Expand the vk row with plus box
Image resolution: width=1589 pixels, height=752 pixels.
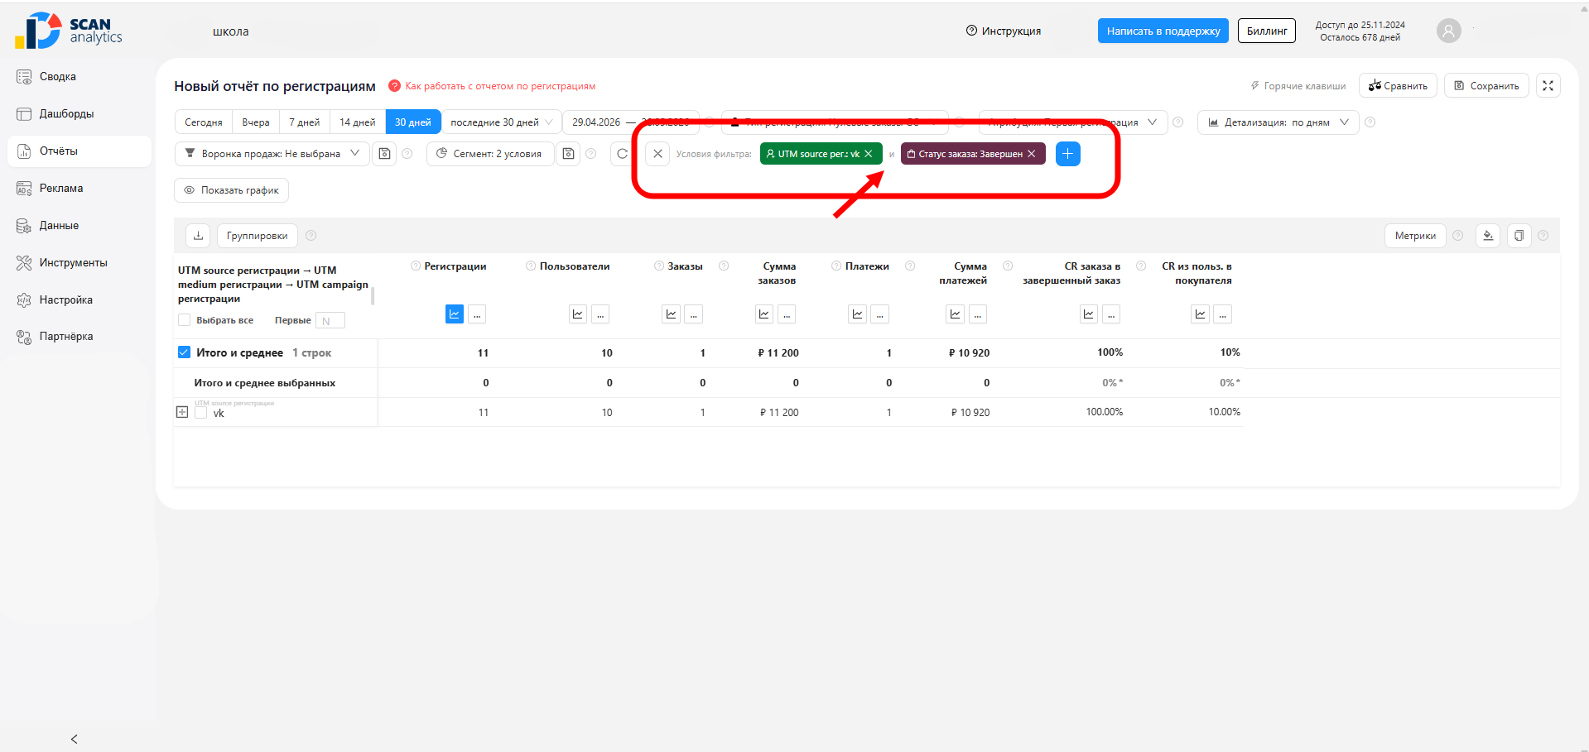coord(182,412)
